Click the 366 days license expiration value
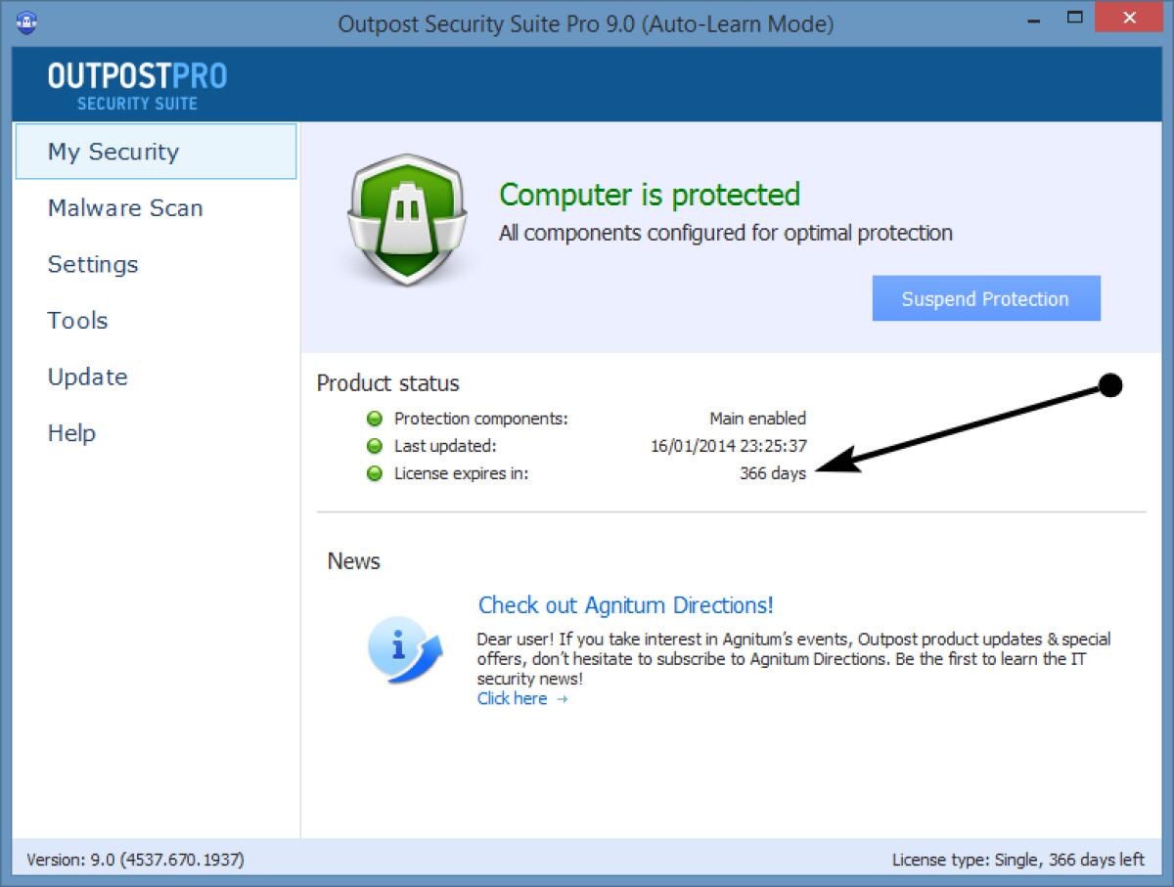 tap(773, 473)
